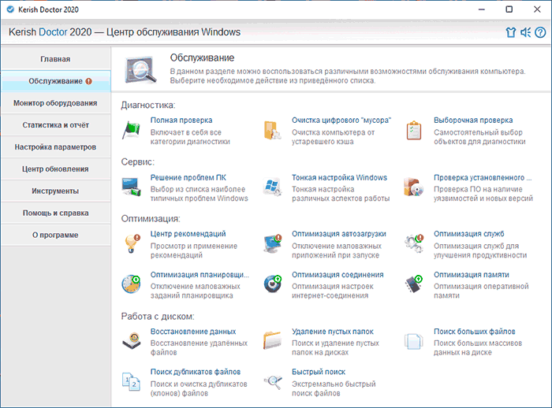Open the Инструменты tab

[x=56, y=191]
